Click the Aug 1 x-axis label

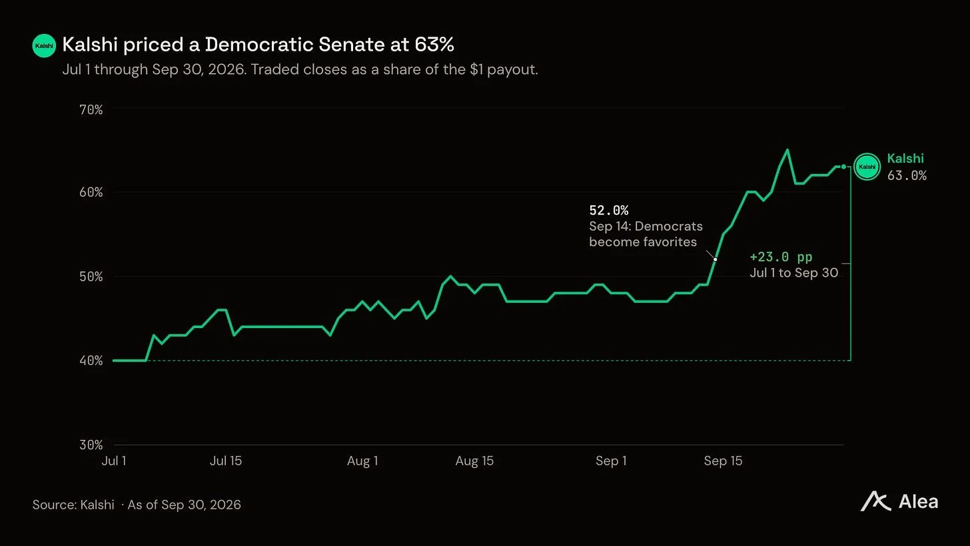point(362,461)
